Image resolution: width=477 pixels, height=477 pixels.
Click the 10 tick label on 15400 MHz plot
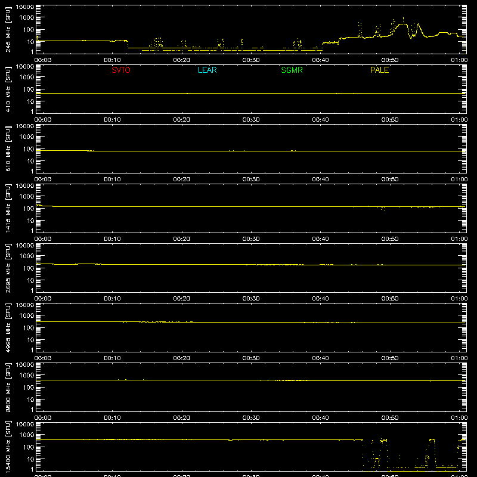pyautogui.click(x=30, y=459)
